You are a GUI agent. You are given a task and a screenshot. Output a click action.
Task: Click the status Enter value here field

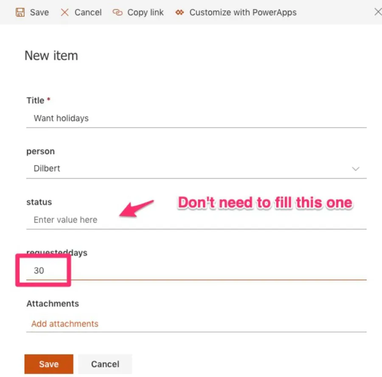point(196,220)
